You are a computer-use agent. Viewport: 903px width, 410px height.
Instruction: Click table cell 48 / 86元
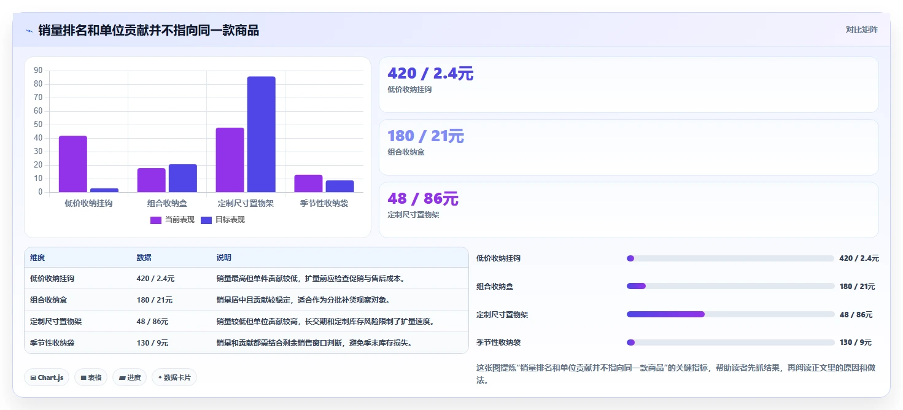(152, 322)
